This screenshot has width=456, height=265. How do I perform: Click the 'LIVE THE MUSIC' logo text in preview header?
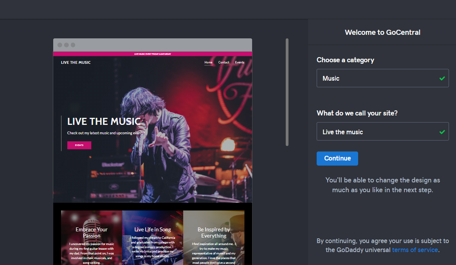(76, 63)
